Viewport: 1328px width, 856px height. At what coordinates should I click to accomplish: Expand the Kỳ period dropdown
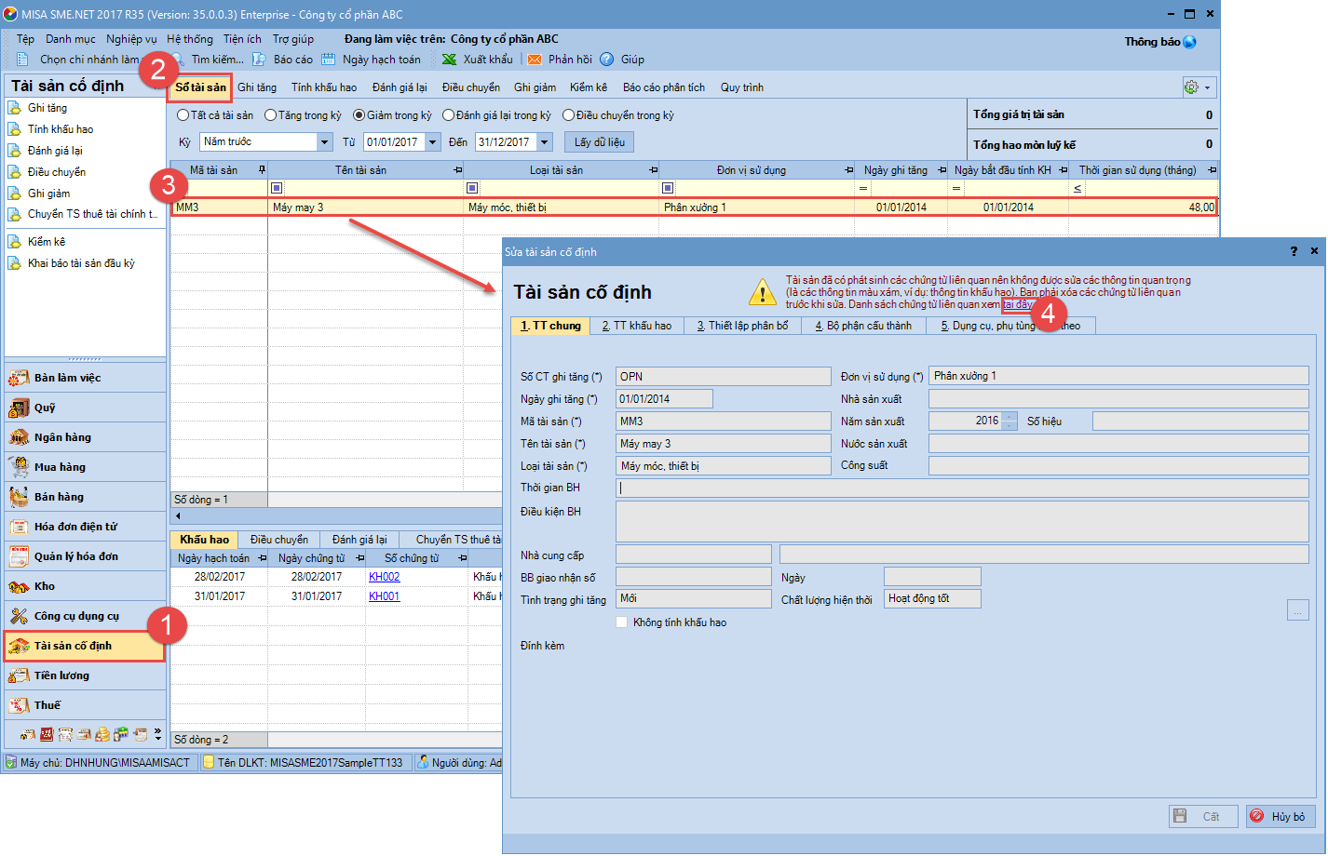[324, 142]
